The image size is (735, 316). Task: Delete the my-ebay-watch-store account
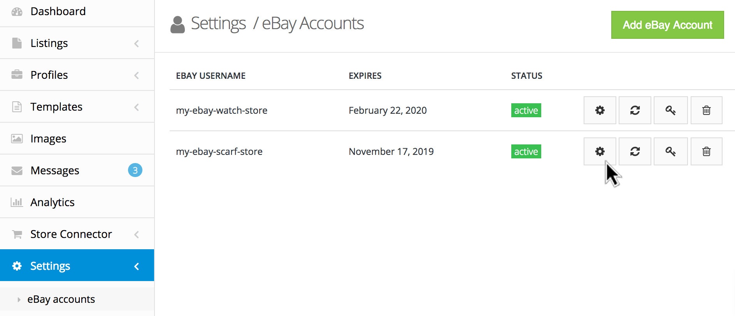(706, 110)
